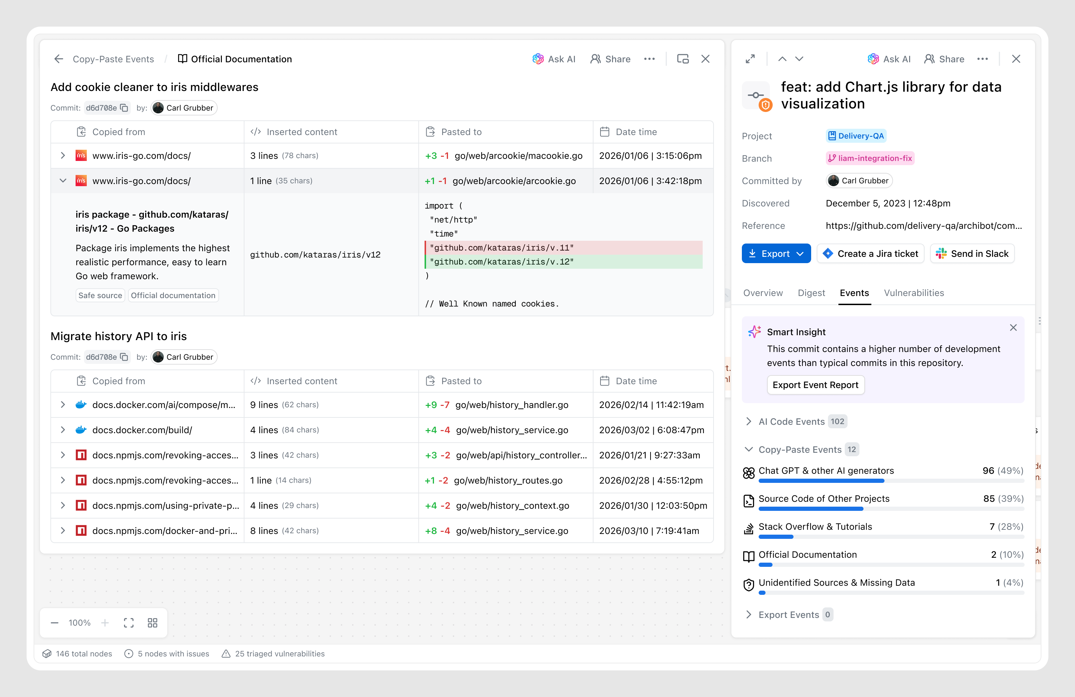Dismiss the Smart Insight card
The image size is (1075, 697).
pyautogui.click(x=1013, y=328)
